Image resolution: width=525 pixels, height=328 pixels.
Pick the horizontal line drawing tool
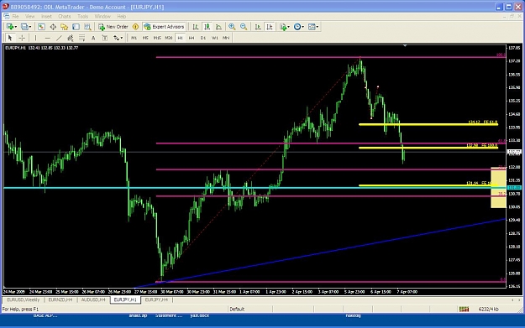pyautogui.click(x=47, y=38)
